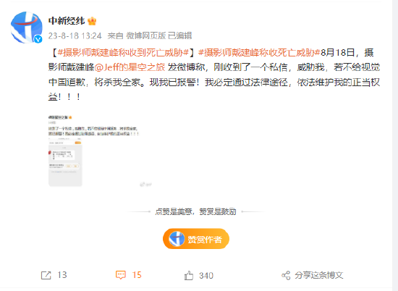Open second hashtag 摄影师戴建峰称收死亡威胁
Viewport: 398px width, 291px height.
[259, 53]
